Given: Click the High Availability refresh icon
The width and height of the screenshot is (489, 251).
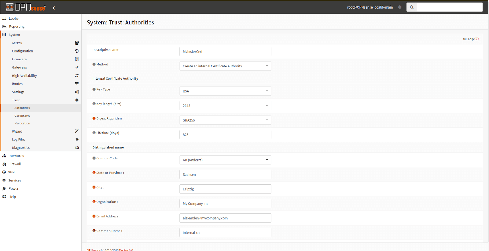Looking at the screenshot, I should 77,75.
